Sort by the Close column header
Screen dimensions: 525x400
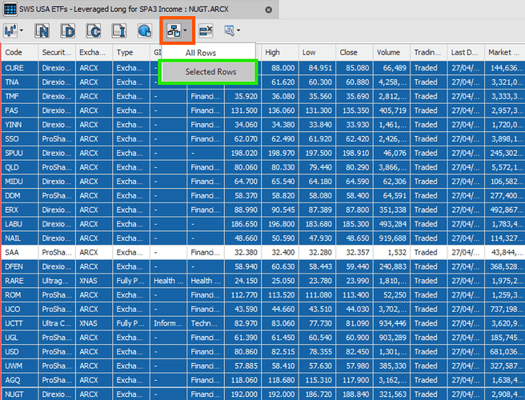[x=355, y=52]
